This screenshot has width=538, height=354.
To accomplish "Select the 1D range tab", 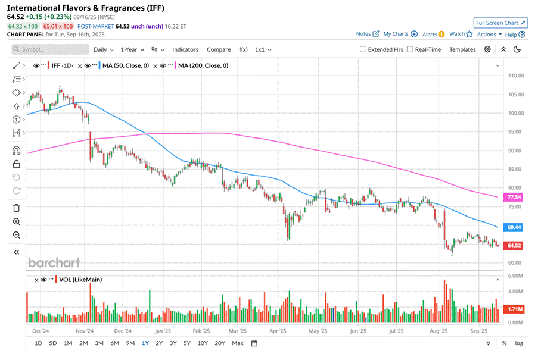I will pos(38,343).
